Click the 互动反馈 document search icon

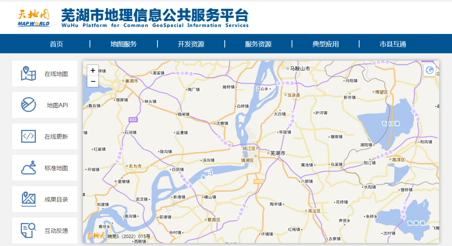click(28, 231)
